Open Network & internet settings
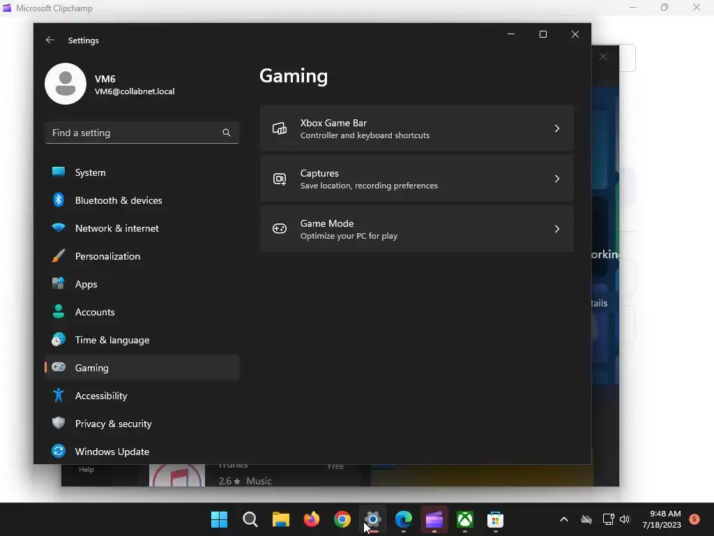The height and width of the screenshot is (536, 714). [x=142, y=228]
